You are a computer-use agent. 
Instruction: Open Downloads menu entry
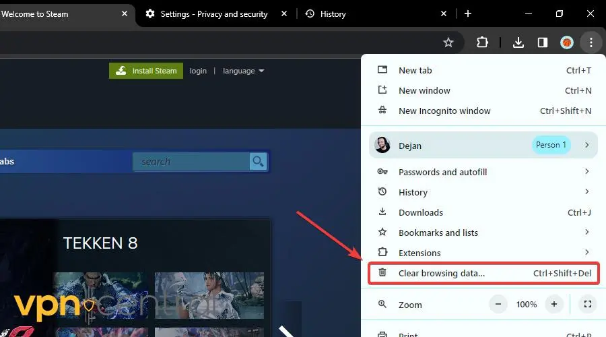(x=483, y=212)
